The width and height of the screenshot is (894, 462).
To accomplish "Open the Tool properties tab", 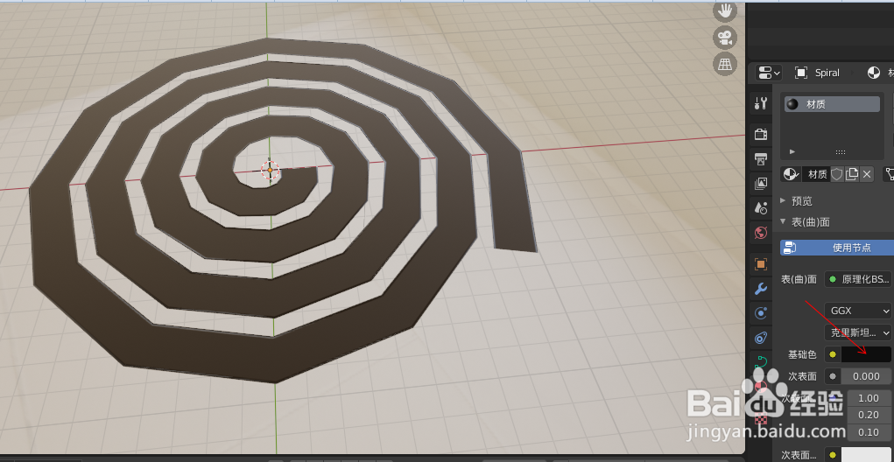I will click(x=761, y=103).
